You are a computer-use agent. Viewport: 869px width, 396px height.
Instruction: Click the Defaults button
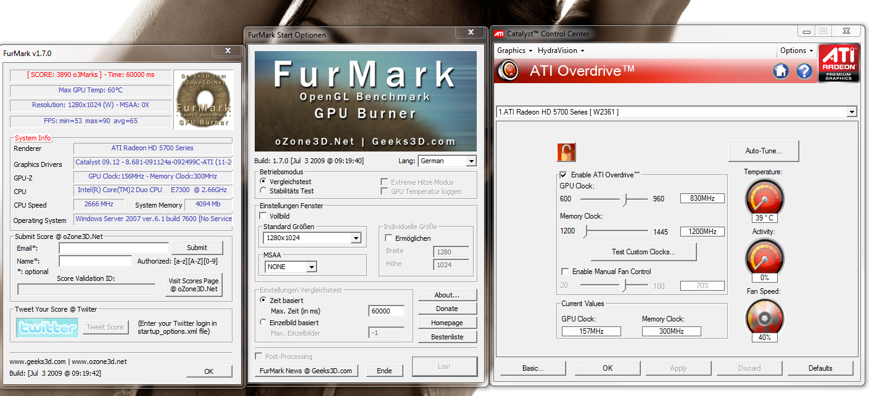click(x=820, y=368)
